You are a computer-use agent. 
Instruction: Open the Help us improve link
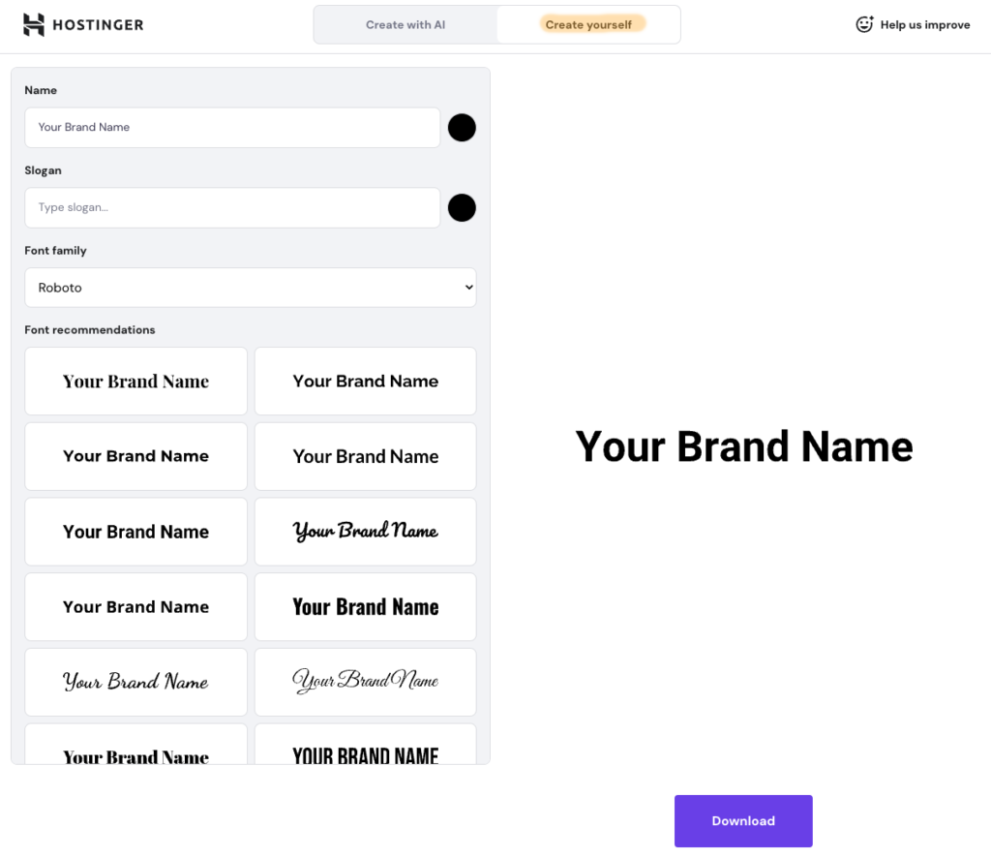913,24
